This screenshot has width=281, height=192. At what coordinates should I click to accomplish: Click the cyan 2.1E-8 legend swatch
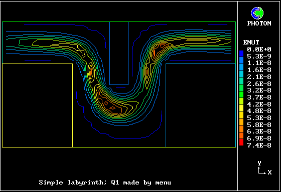[241, 74]
